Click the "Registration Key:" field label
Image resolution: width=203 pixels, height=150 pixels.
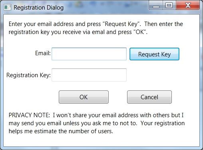click(x=28, y=75)
